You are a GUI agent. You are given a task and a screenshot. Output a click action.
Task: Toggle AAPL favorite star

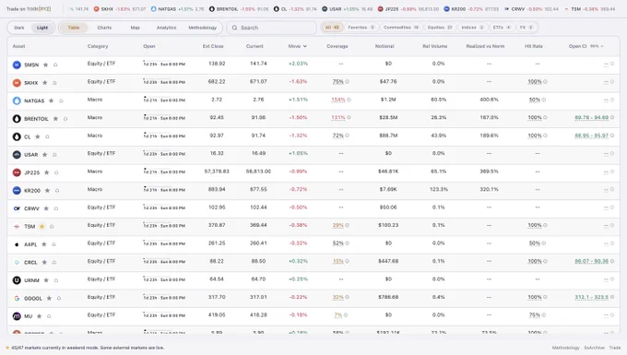pos(44,244)
